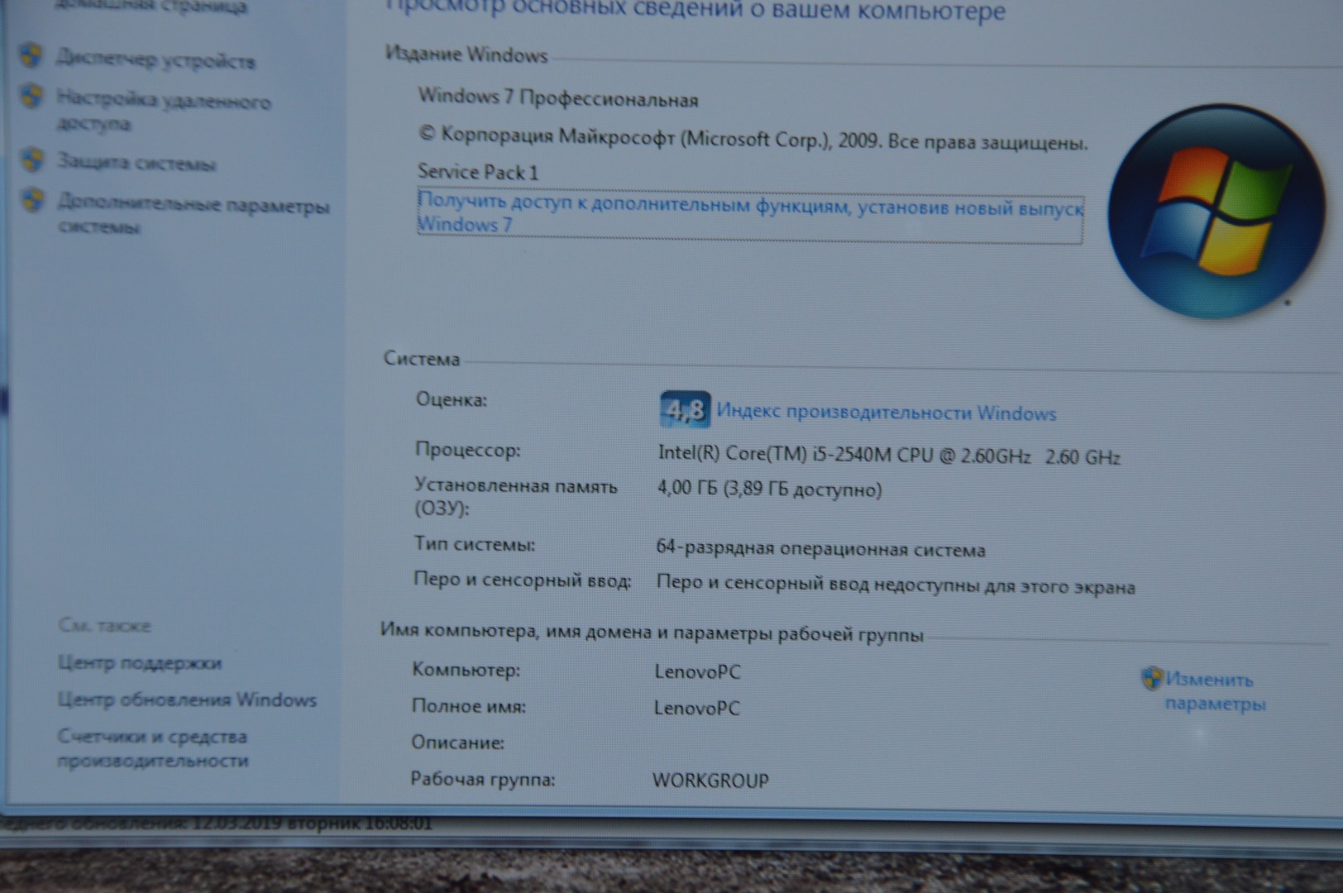Click the shield icon next to Изменить параметры

(x=1152, y=679)
